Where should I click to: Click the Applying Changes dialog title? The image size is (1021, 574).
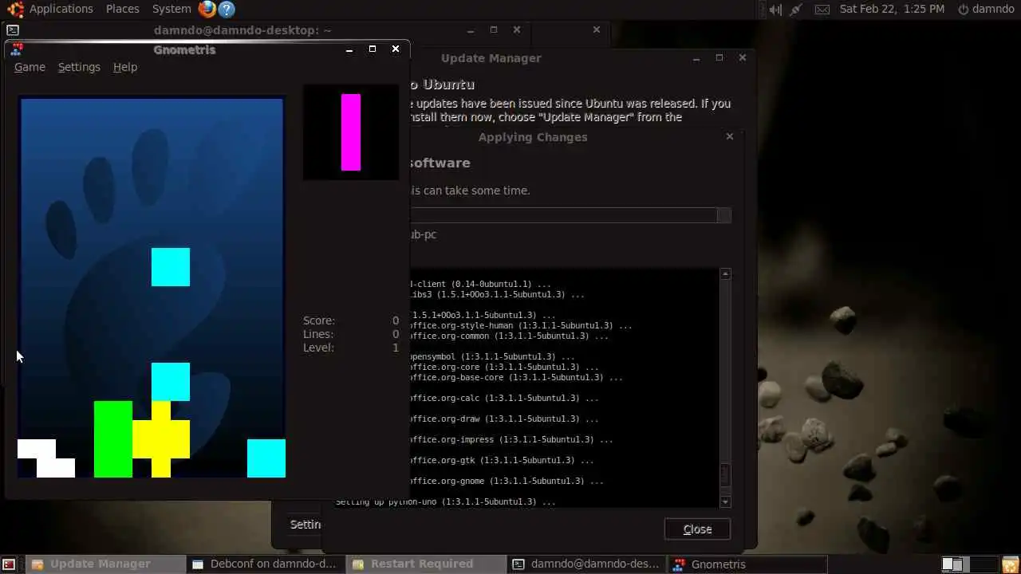pyautogui.click(x=533, y=137)
